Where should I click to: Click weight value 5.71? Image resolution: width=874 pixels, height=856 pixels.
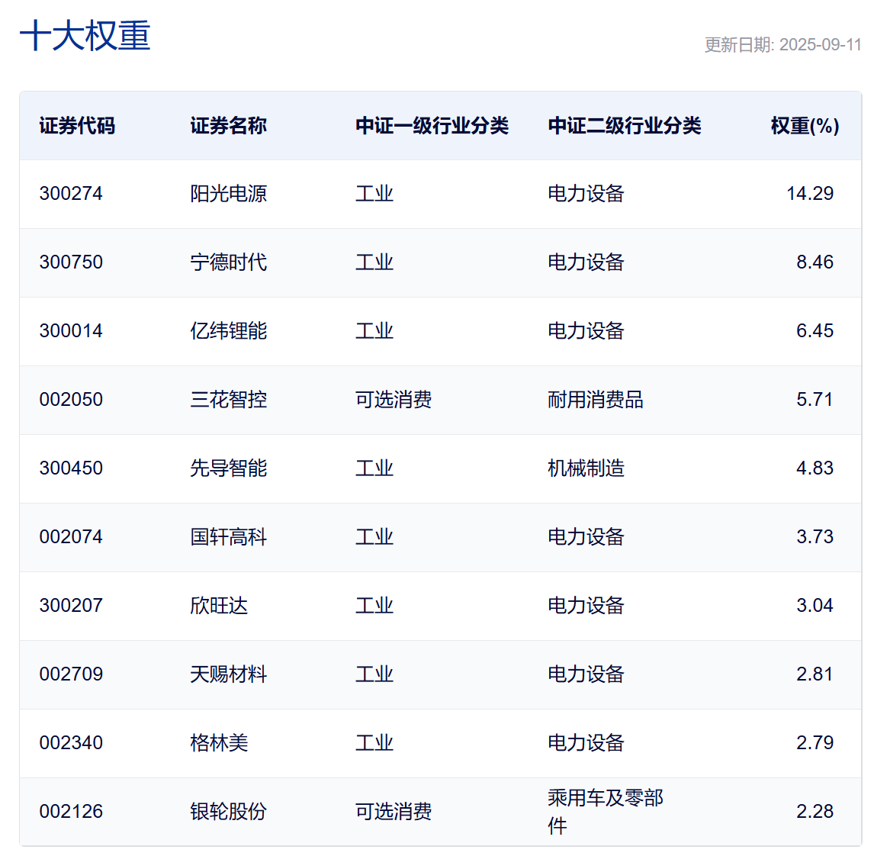(x=815, y=399)
